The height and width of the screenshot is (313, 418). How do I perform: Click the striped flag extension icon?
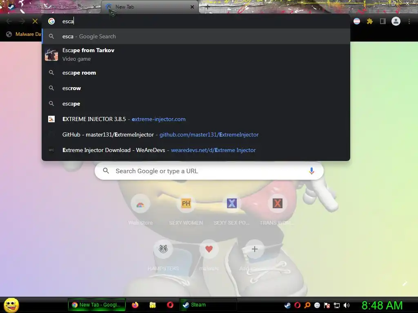pos(357,21)
